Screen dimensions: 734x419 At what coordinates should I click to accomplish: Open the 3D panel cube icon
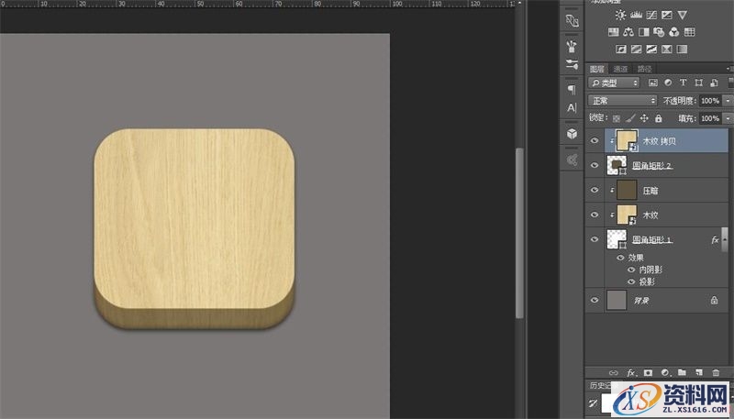pyautogui.click(x=572, y=134)
